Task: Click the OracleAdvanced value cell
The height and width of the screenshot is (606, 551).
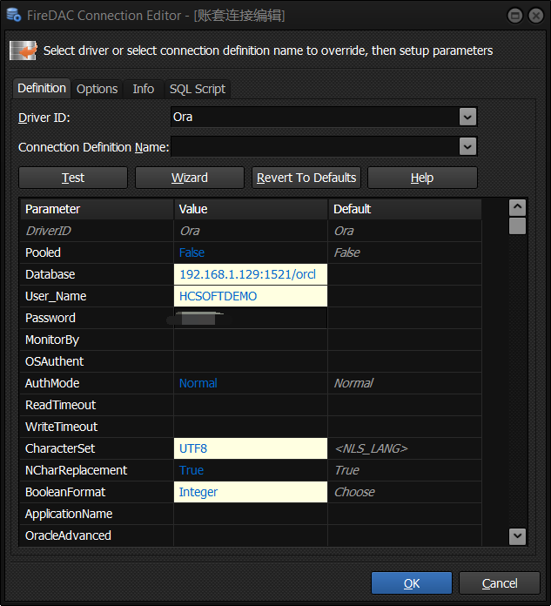Action: pyautogui.click(x=251, y=535)
